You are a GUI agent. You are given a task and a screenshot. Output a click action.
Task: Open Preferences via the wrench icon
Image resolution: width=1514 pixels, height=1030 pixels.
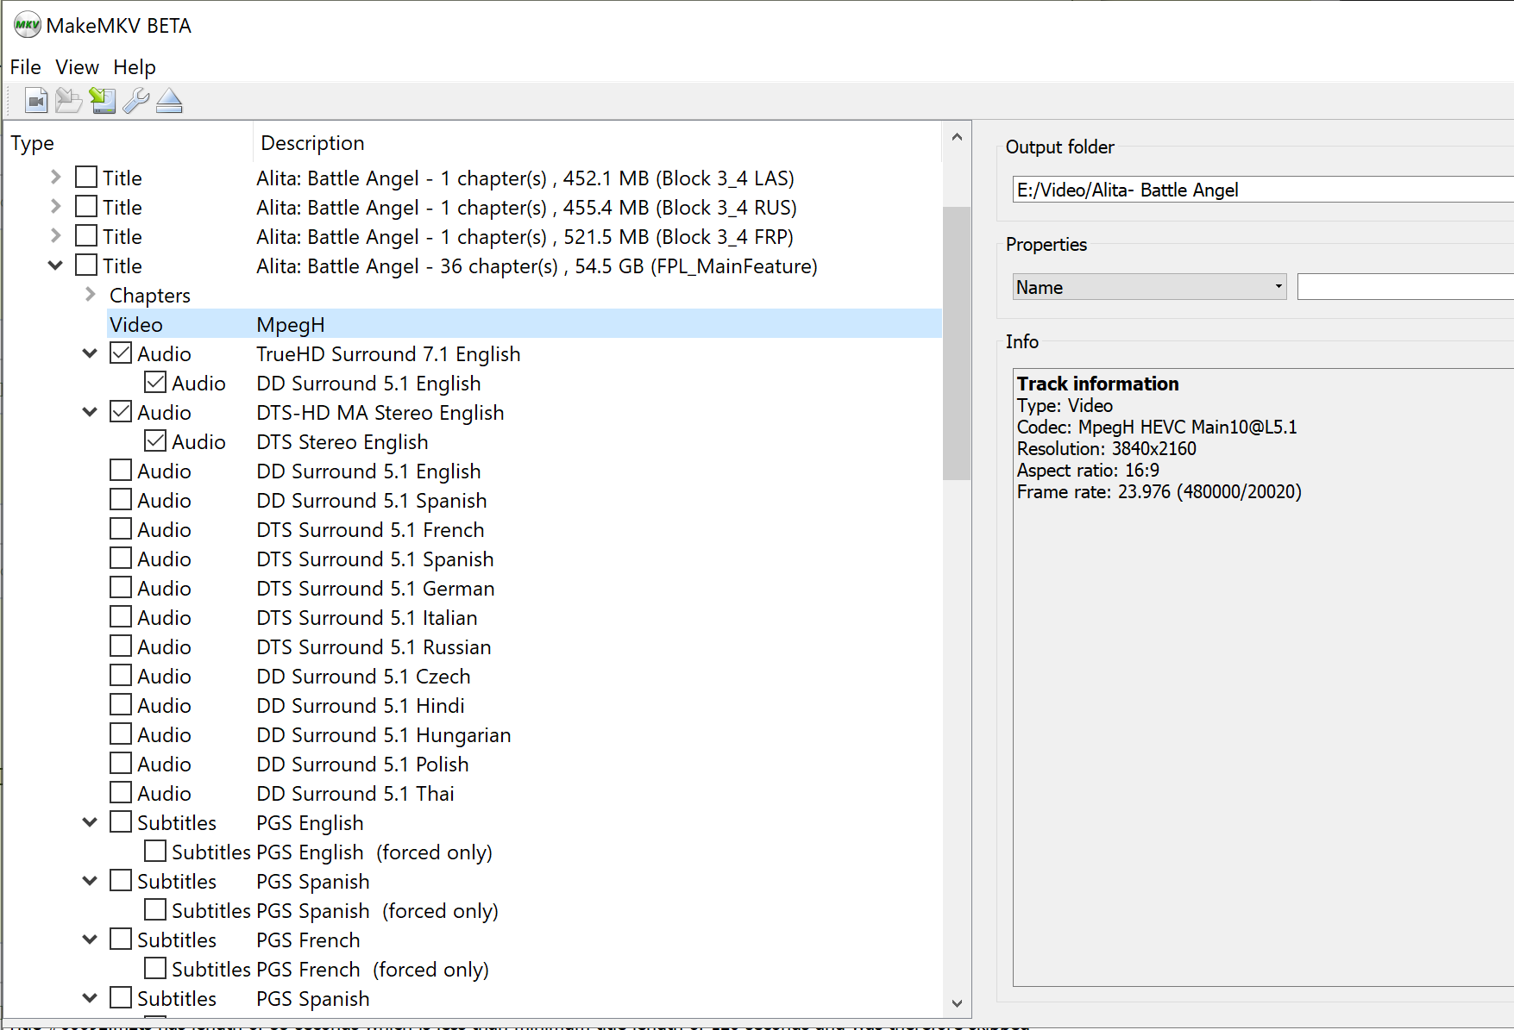pyautogui.click(x=135, y=102)
